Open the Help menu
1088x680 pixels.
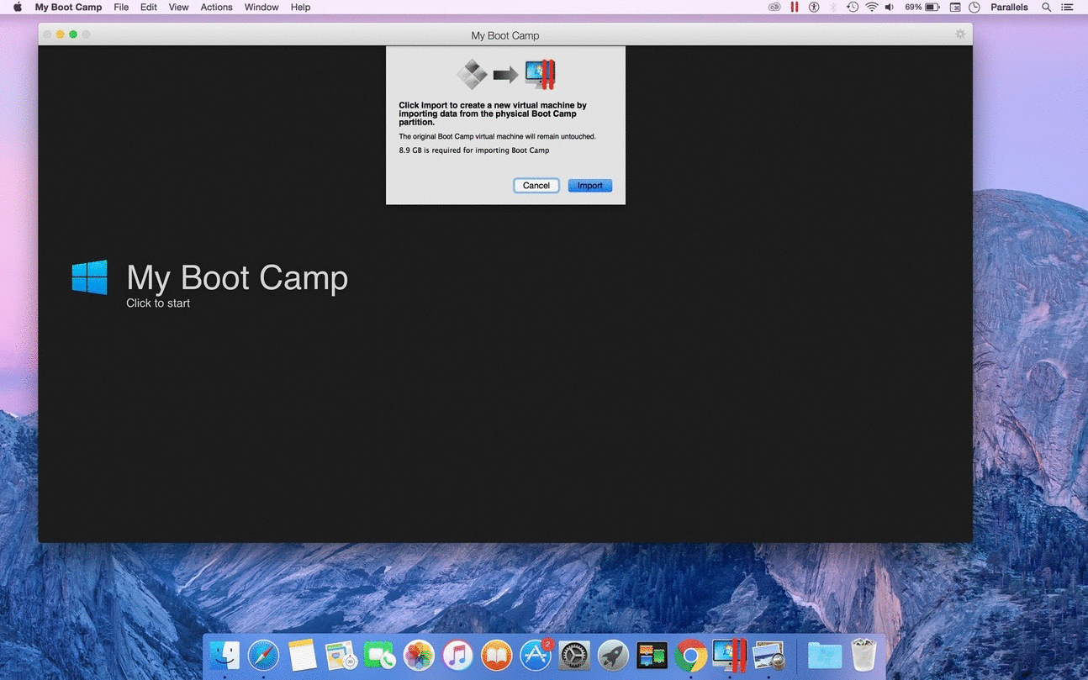coord(300,7)
